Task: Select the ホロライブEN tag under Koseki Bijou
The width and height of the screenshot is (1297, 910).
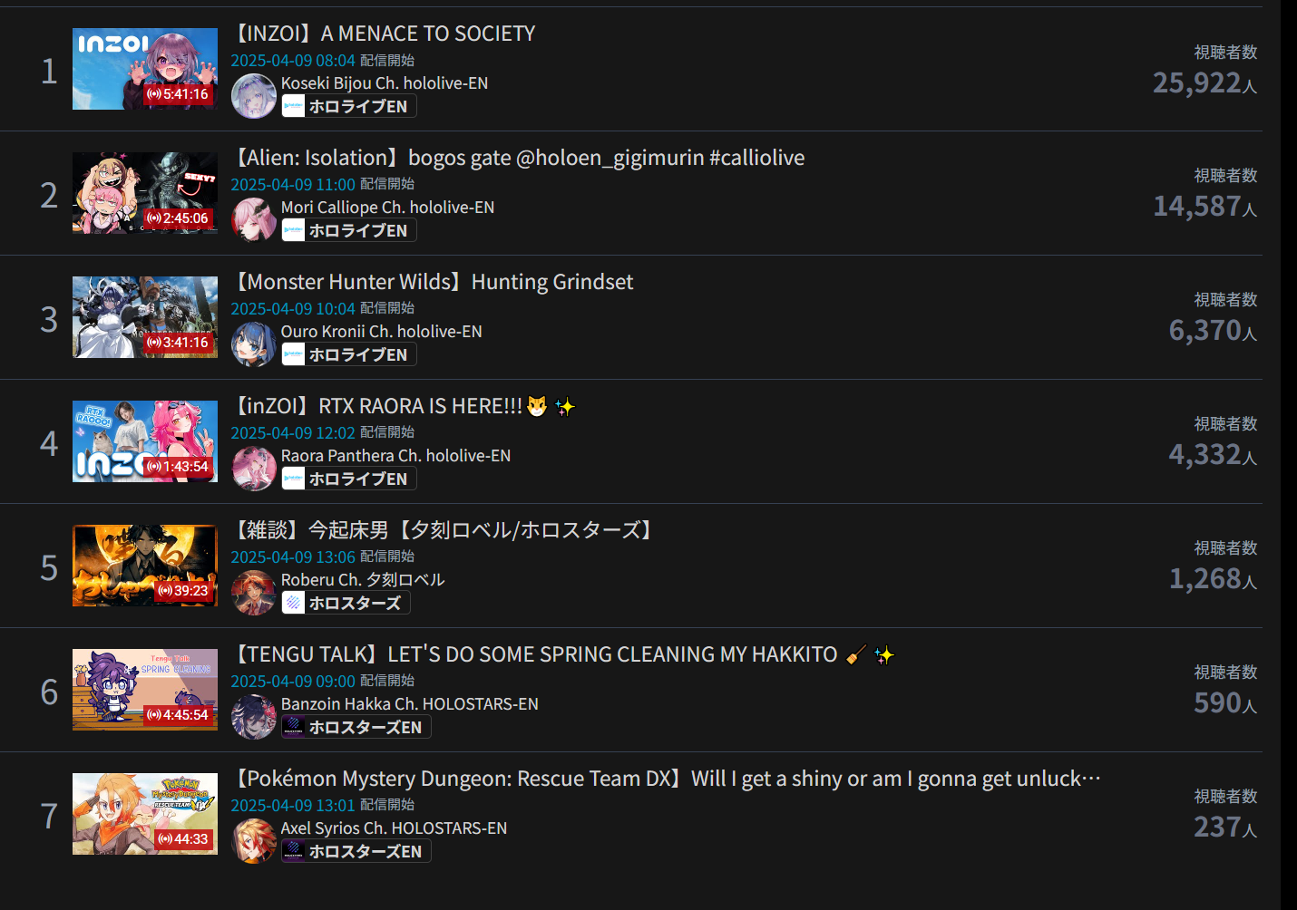Action: 348,106
